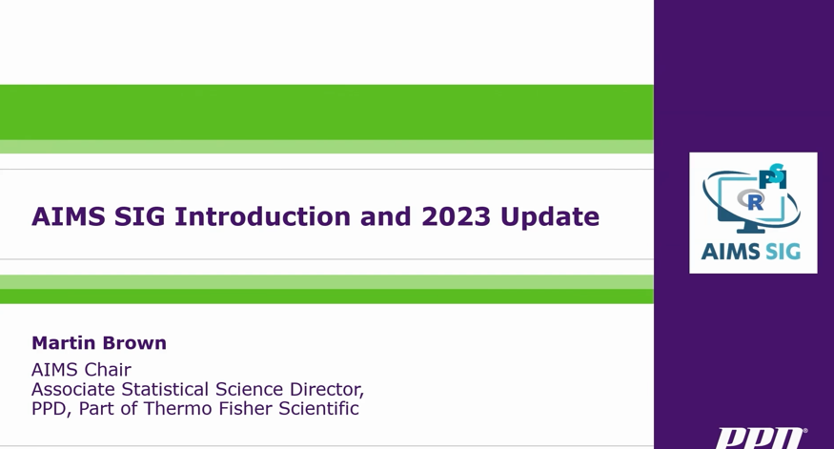Click the PPD, Part of Thermo Fisher line

click(194, 409)
